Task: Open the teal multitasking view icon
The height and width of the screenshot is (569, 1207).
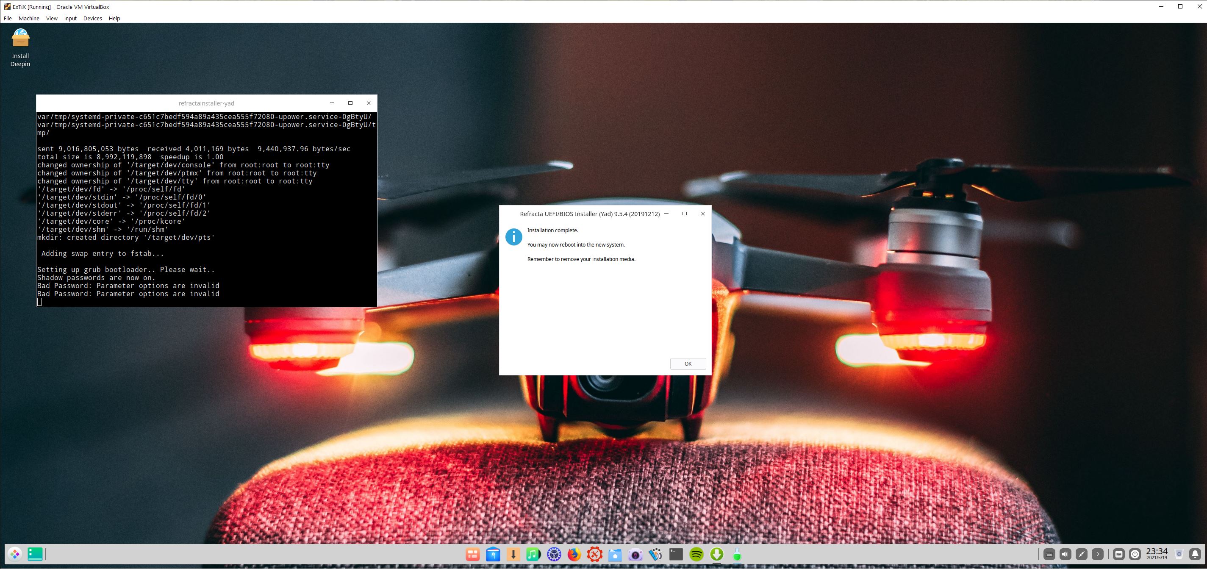Action: tap(35, 555)
